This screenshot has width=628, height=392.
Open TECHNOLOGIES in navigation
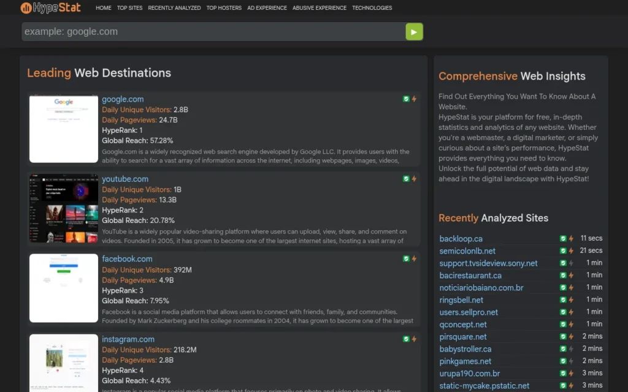tap(372, 7)
